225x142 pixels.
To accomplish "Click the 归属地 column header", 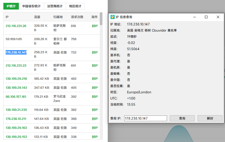I will tap(58, 17).
